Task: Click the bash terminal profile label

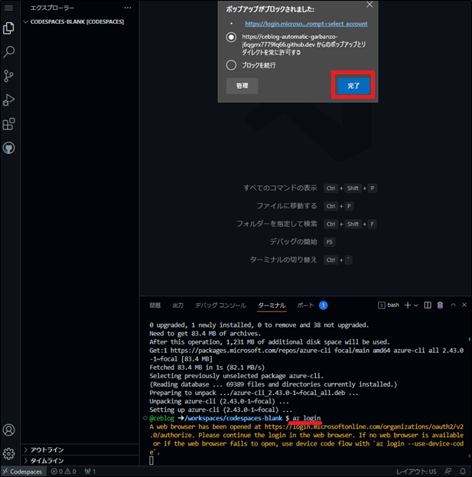Action: click(x=389, y=305)
